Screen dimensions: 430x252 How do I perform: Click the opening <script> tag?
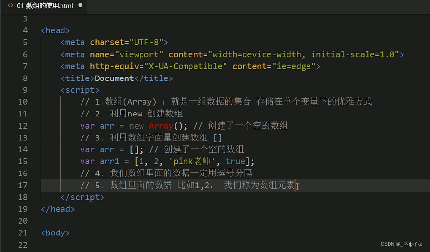80,90
